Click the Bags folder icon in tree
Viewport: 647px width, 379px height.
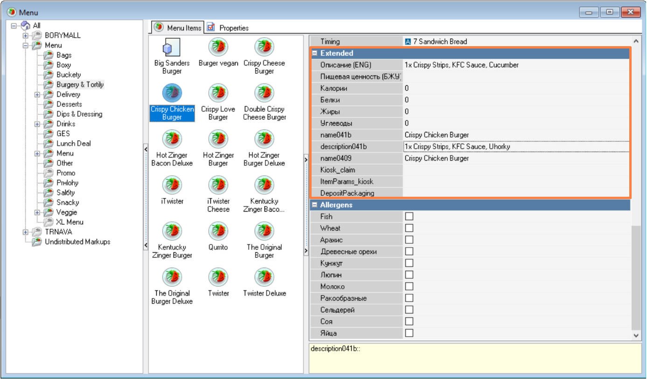coord(49,55)
